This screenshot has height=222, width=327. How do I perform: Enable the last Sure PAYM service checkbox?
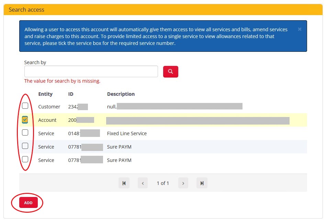pos(25,159)
